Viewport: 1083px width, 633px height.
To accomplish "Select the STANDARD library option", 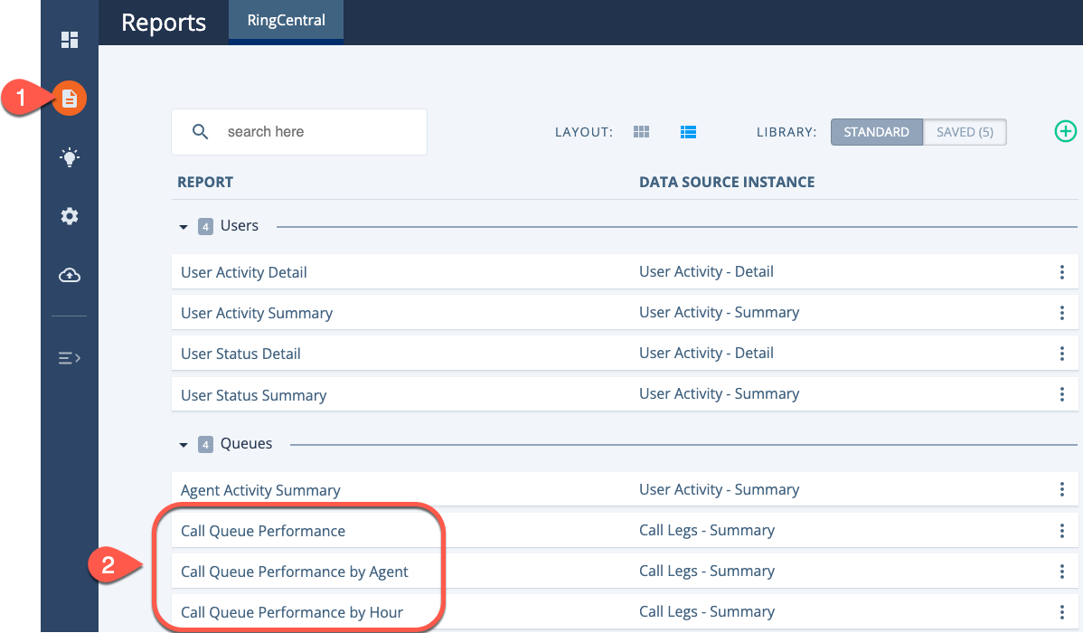I will pyautogui.click(x=876, y=131).
